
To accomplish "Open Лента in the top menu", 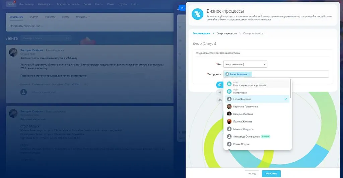I will pyautogui.click(x=11, y=4).
